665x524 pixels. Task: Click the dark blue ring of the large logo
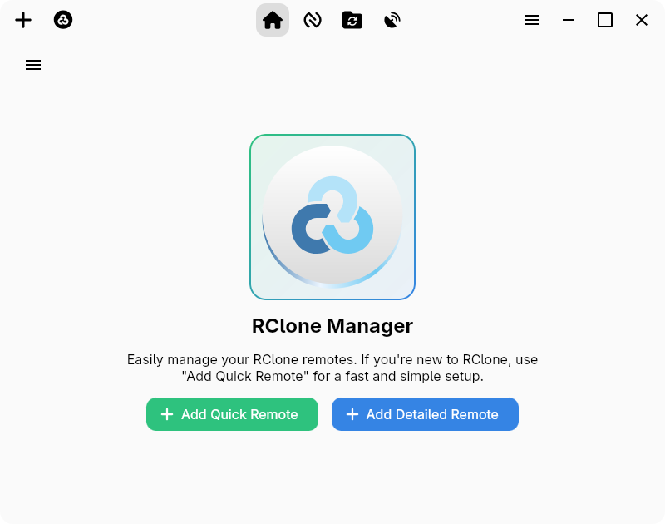tap(302, 233)
